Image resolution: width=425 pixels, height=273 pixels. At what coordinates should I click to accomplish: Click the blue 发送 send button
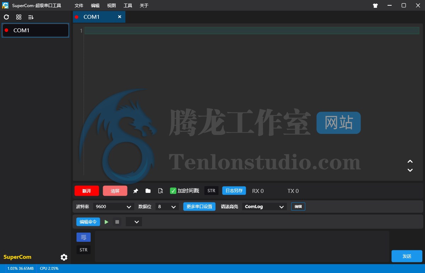(407, 256)
